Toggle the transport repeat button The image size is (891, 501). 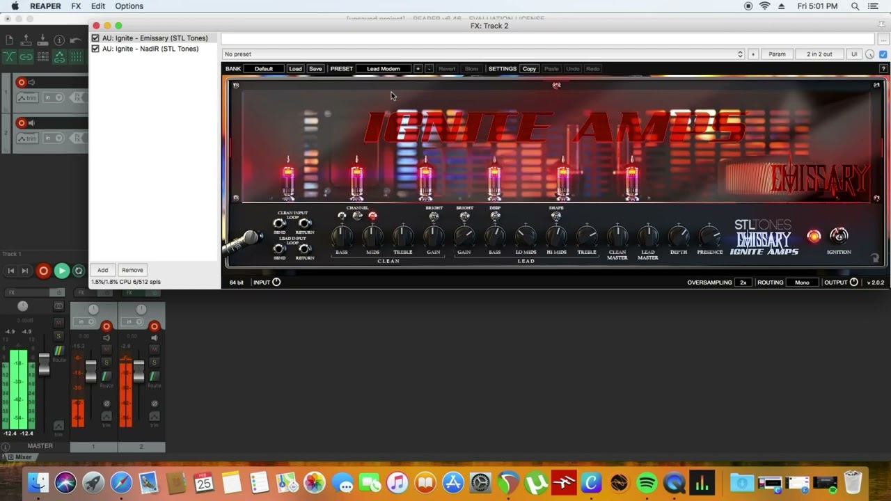[x=79, y=271]
